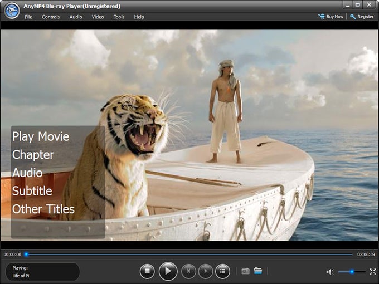The height and width of the screenshot is (284, 379).
Task: Maximize the player window
Action: [357, 4]
